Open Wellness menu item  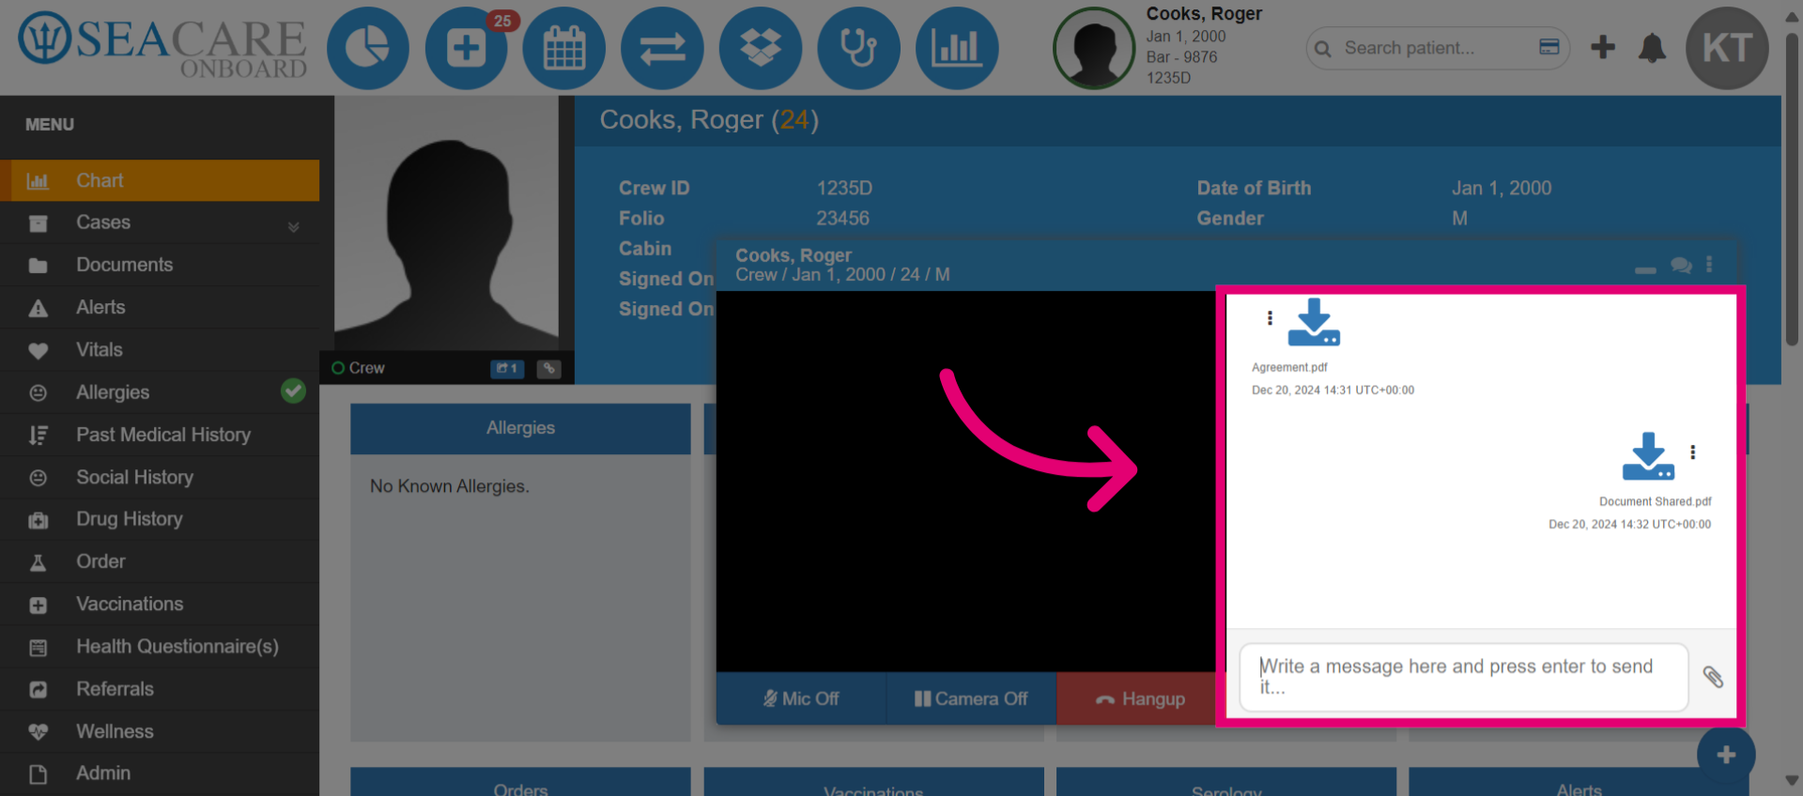click(160, 731)
